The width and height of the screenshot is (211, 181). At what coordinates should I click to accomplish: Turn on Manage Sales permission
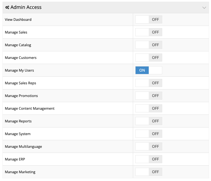148,32
